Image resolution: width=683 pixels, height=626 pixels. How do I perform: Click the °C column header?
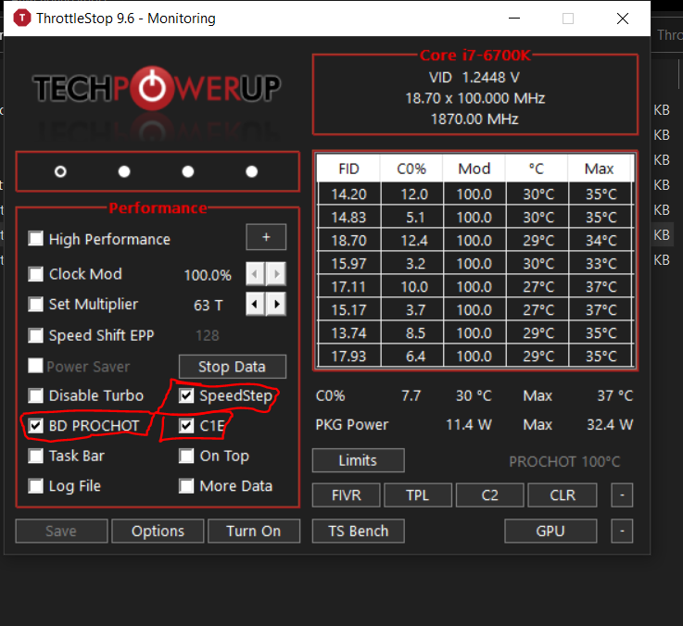click(537, 169)
